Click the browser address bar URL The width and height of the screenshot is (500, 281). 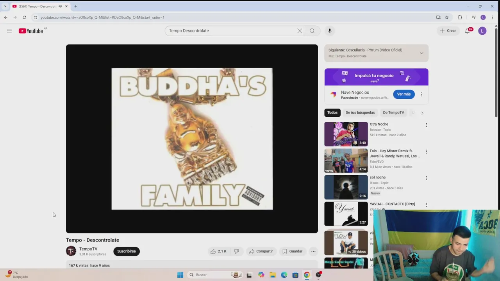(x=102, y=17)
